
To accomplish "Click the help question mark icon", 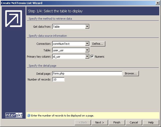I will coord(29,116).
